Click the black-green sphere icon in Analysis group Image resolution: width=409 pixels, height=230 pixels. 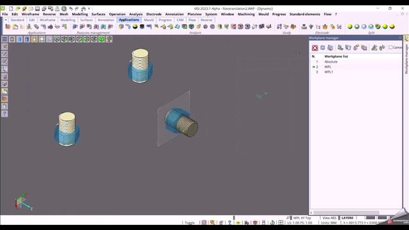(x=135, y=27)
